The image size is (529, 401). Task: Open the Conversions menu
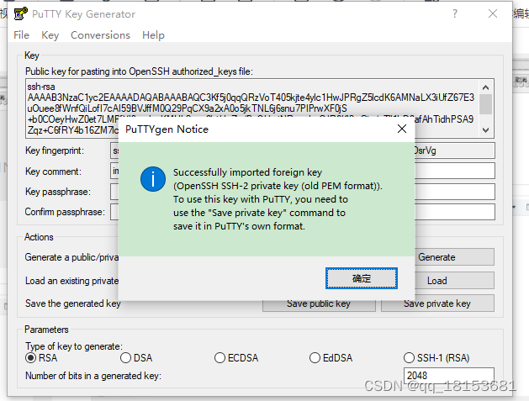click(100, 35)
